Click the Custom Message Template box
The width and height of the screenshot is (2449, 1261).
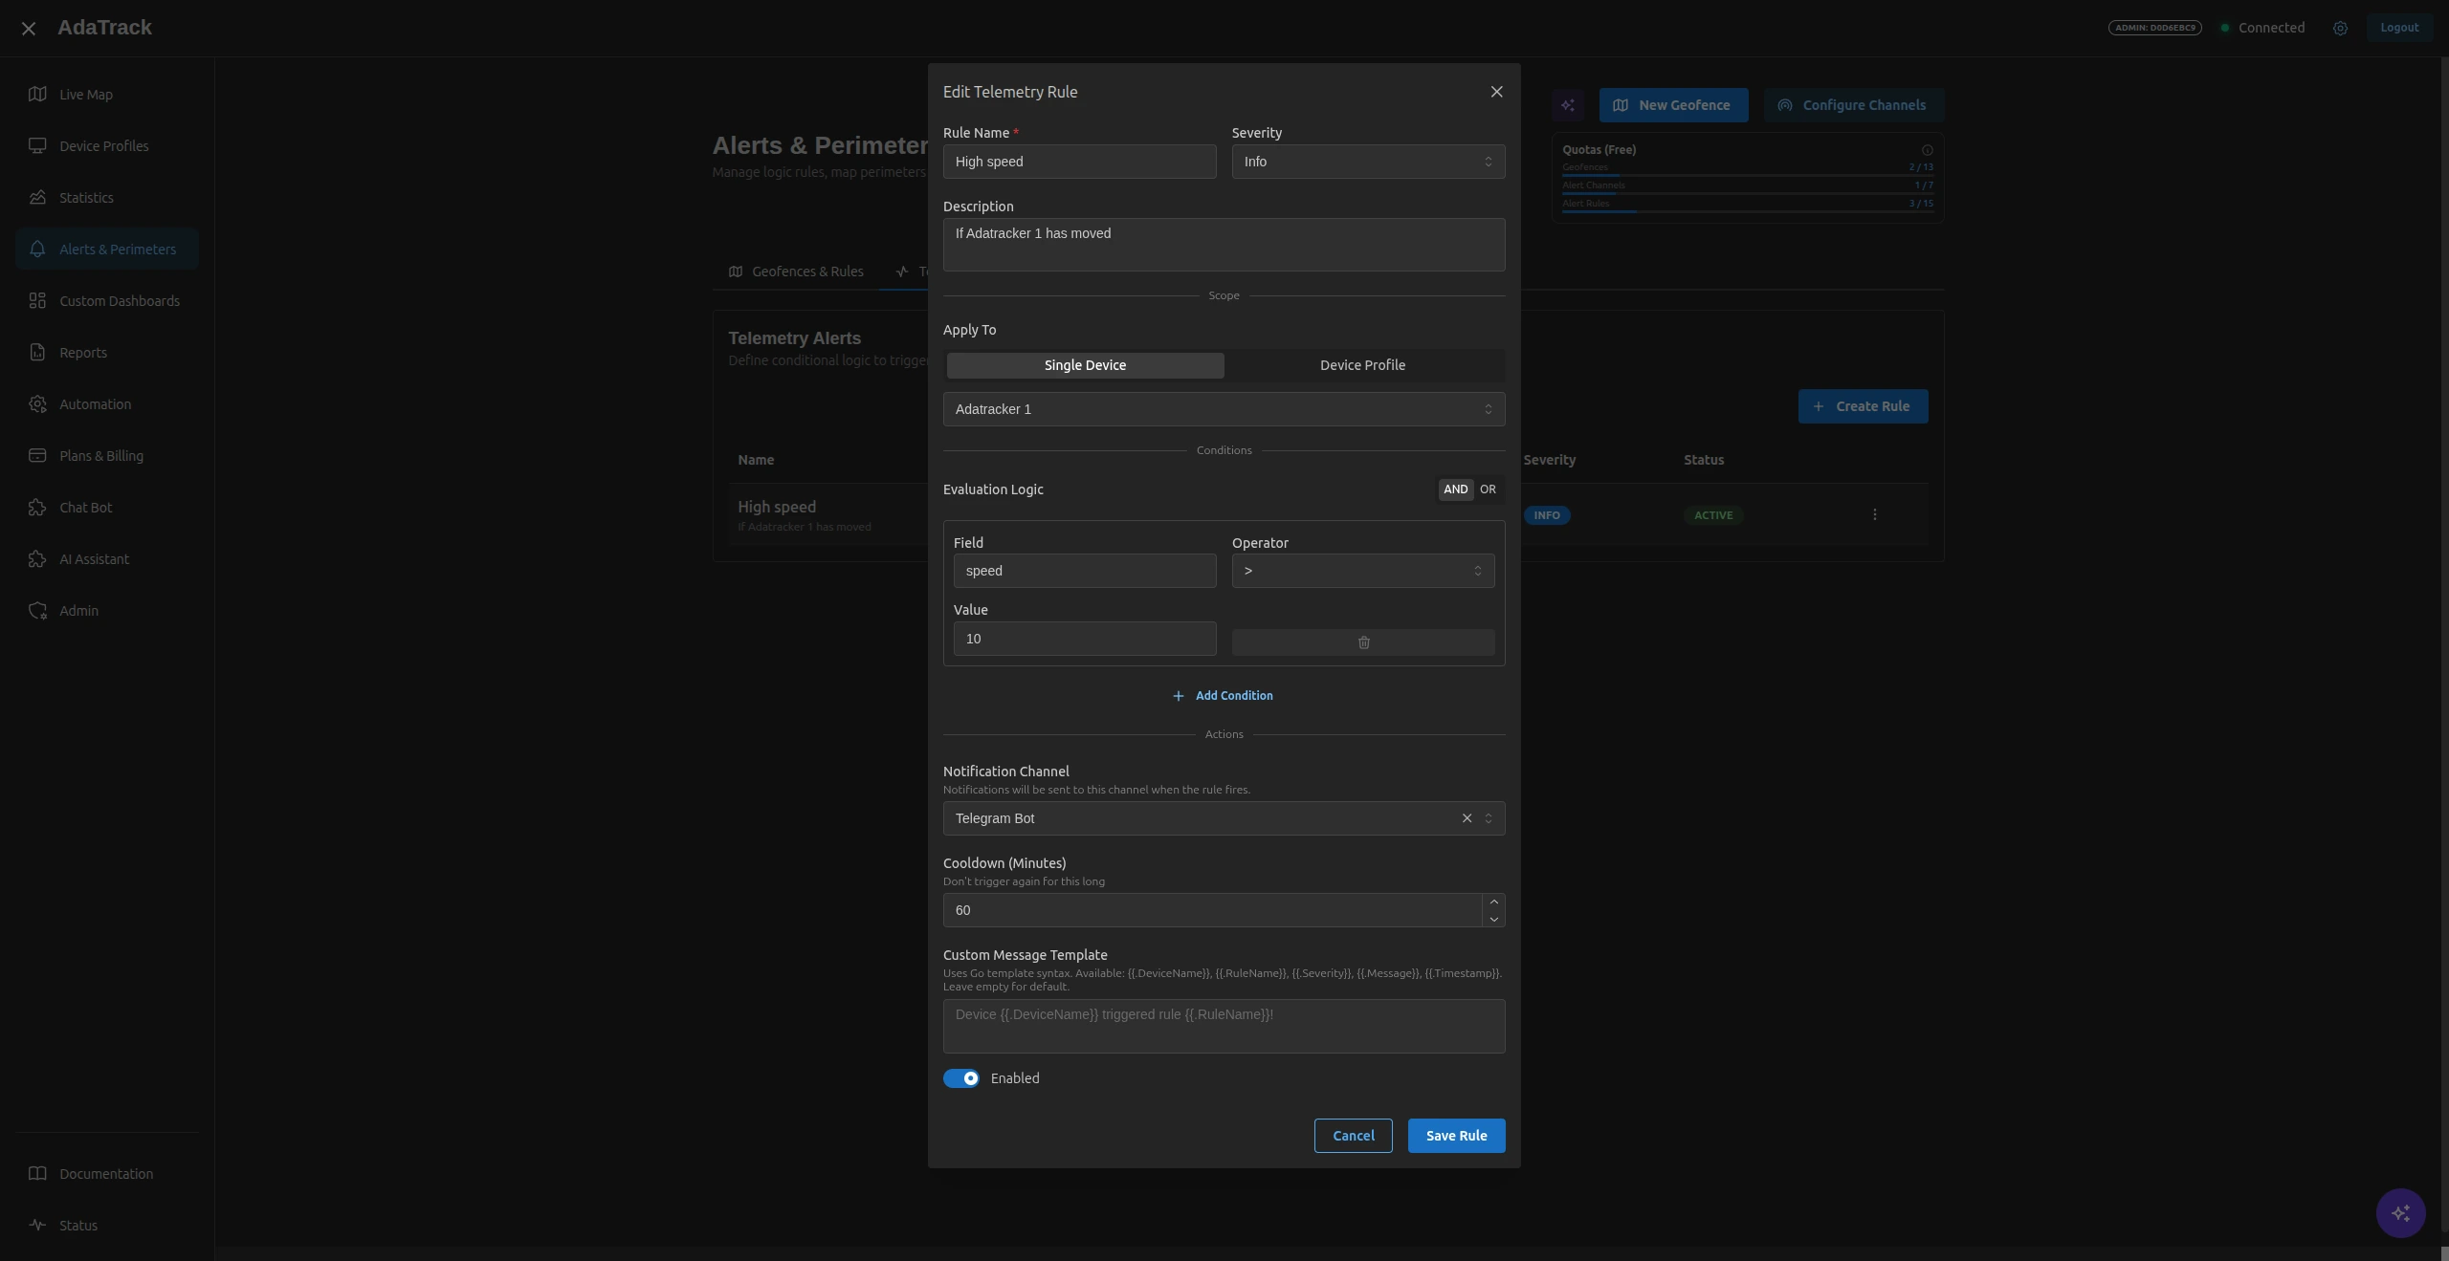(x=1224, y=1026)
